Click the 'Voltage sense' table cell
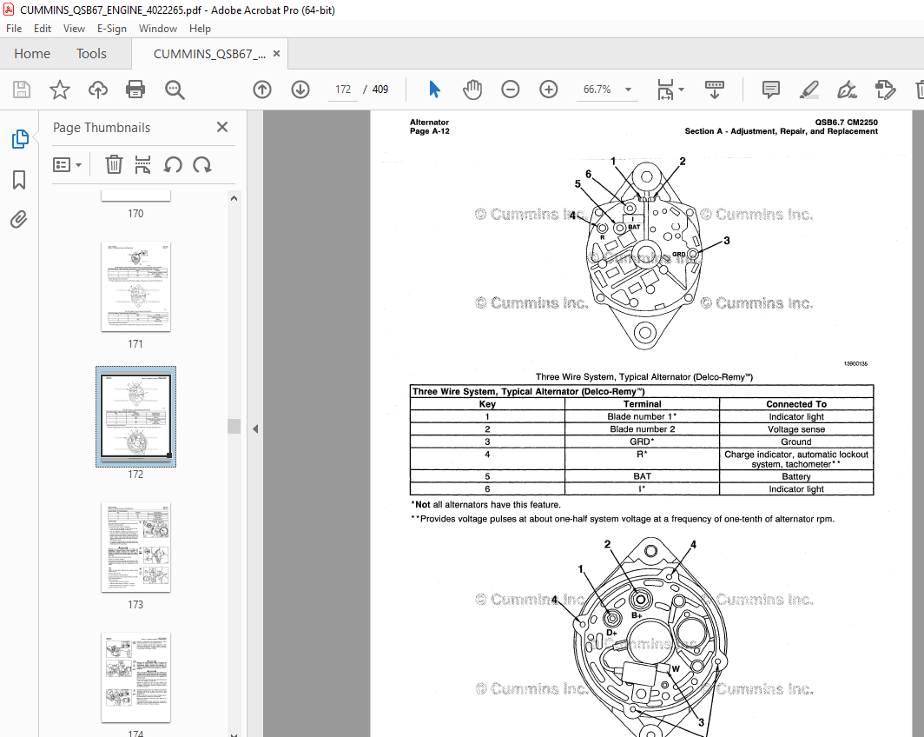 (x=796, y=429)
